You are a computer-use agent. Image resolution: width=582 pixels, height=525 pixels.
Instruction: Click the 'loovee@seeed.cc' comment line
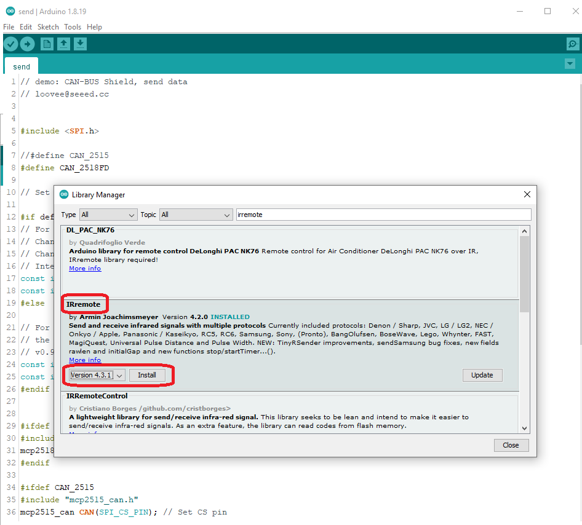65,94
